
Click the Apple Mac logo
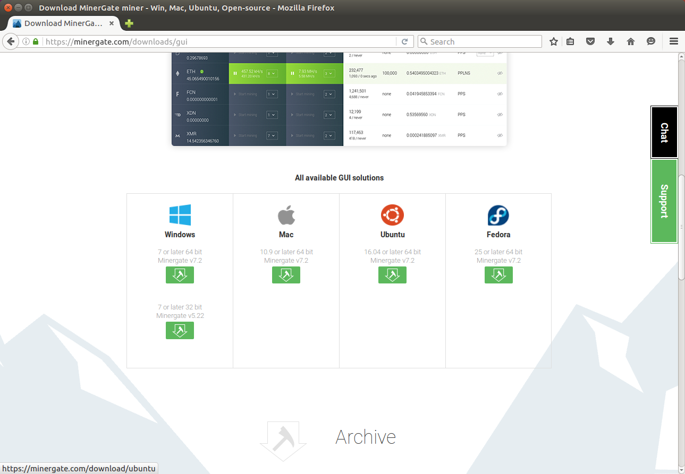tap(286, 215)
